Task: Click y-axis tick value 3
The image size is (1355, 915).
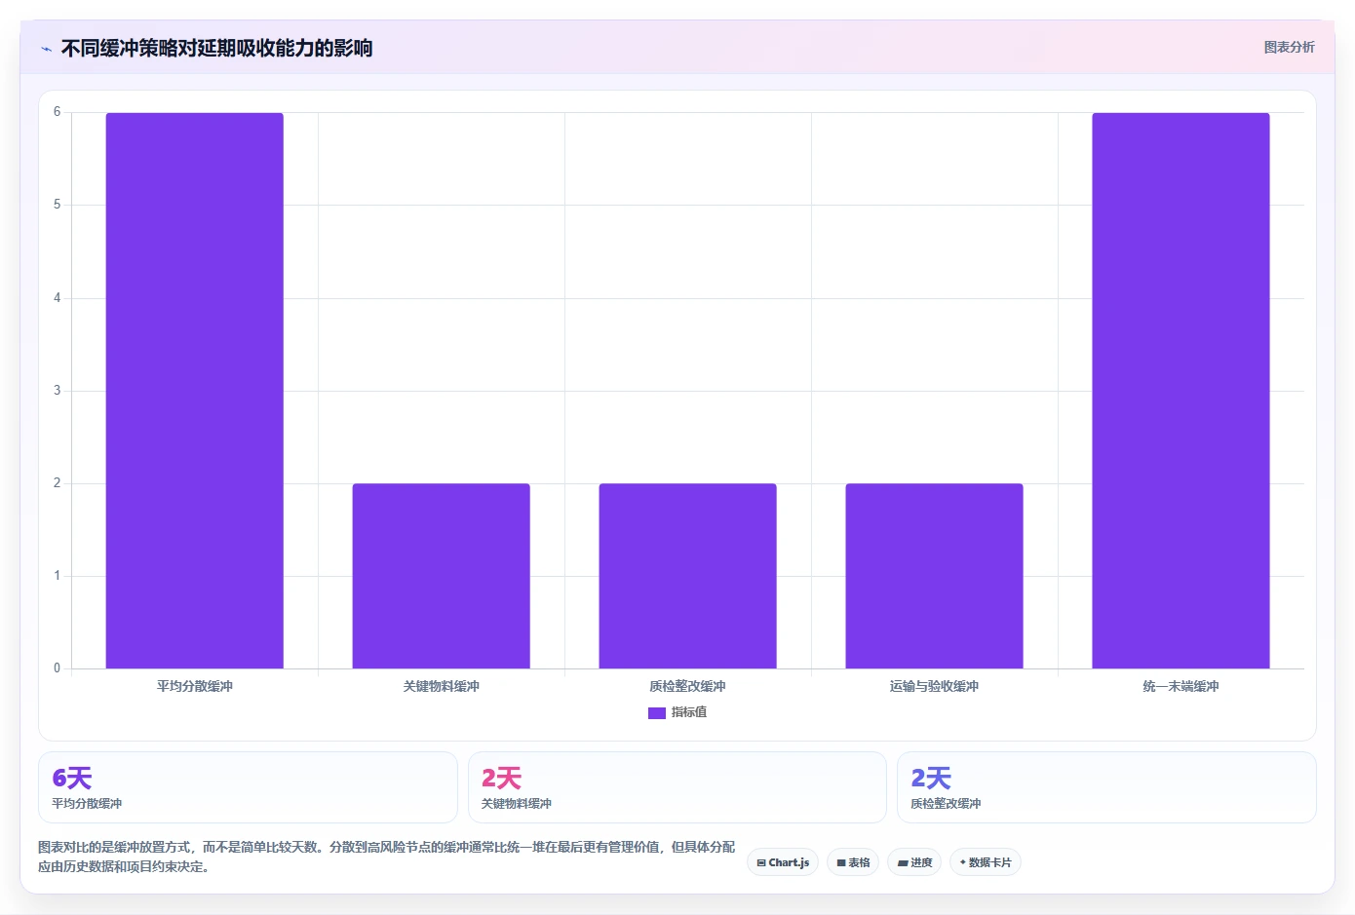Action: coord(57,391)
